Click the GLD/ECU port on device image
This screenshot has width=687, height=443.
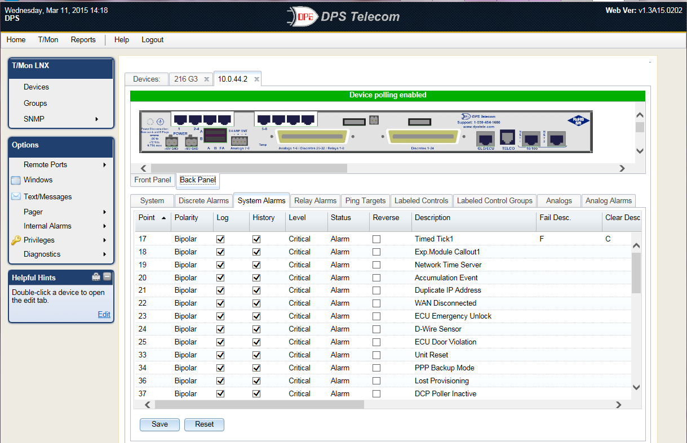pos(485,138)
